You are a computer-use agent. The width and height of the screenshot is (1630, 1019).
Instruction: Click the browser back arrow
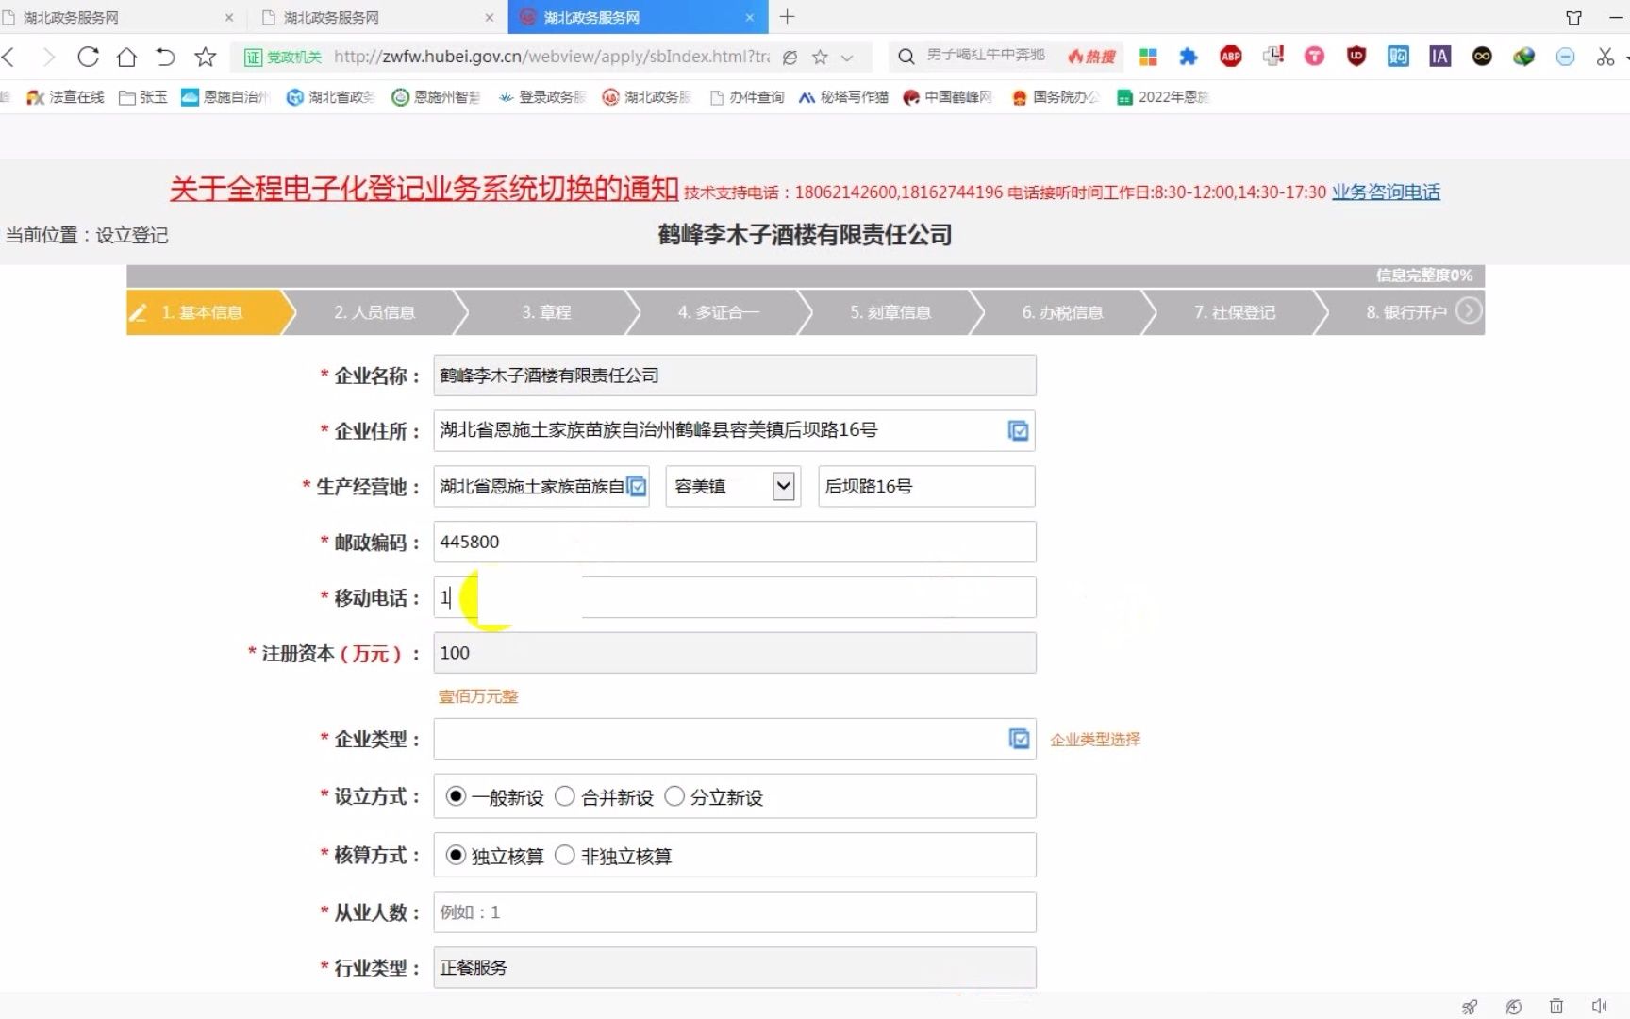(x=8, y=57)
